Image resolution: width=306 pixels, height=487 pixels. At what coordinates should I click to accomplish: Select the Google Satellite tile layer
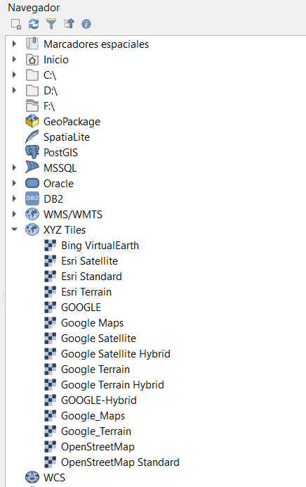click(98, 339)
